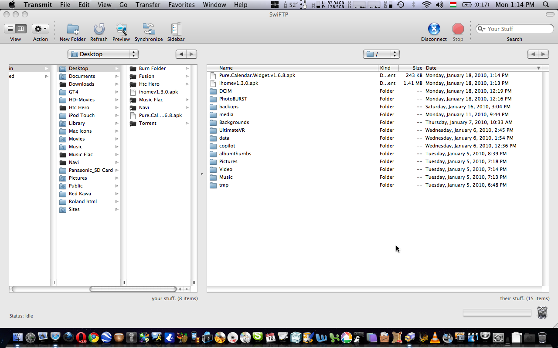
Task: Open the remote path dropdown showing /
Action: coord(381,54)
